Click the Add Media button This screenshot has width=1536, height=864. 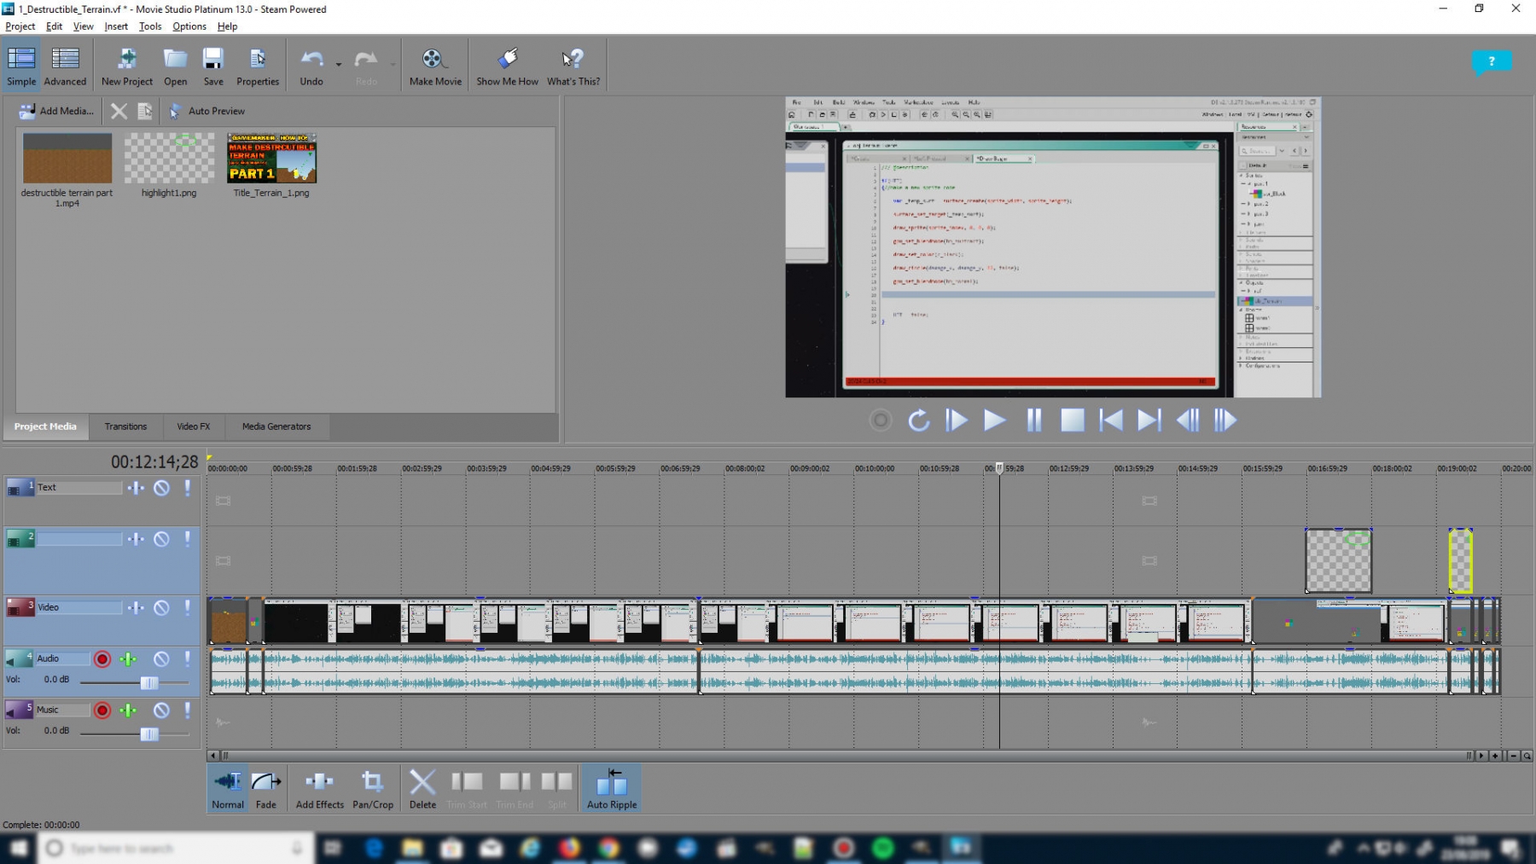click(56, 111)
